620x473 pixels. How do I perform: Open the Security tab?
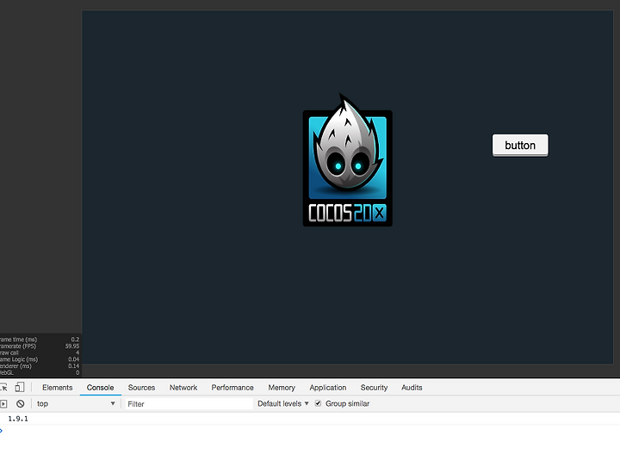[x=374, y=388]
